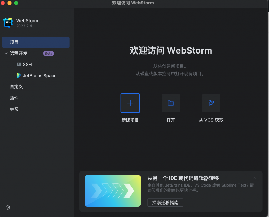Select the 项目 entry in sidebar

pos(14,42)
